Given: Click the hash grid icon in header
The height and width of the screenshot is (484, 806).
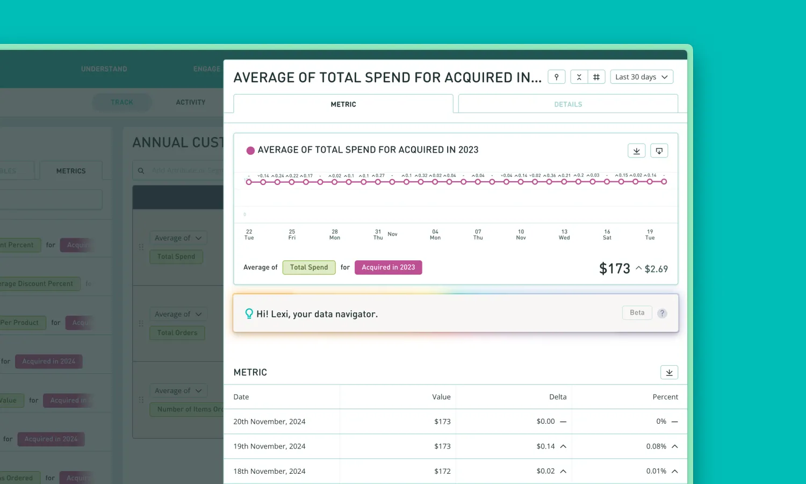Looking at the screenshot, I should (x=596, y=77).
